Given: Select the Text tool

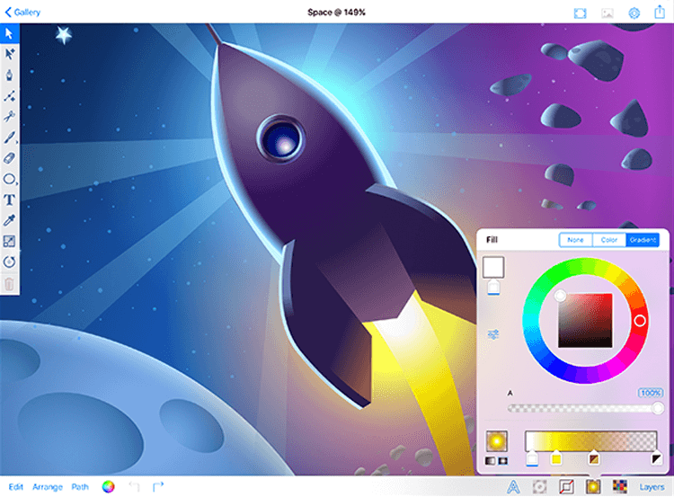Looking at the screenshot, I should pos(10,200).
